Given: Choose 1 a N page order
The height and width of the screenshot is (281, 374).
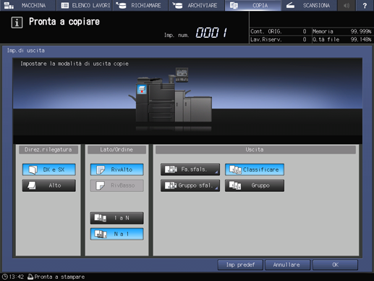Looking at the screenshot, I should 117,218.
